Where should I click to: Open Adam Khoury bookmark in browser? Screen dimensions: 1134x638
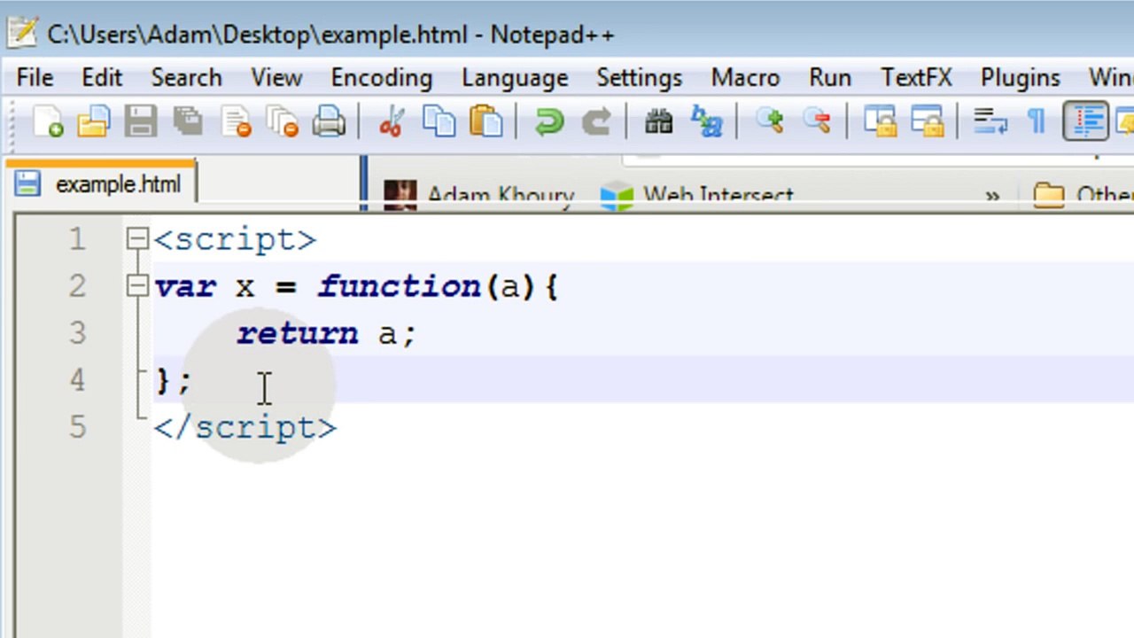point(479,196)
